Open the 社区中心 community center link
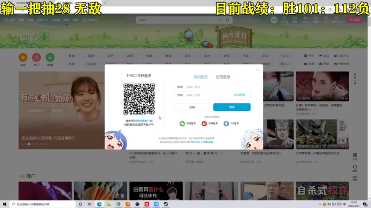This screenshot has width=371, height=208. point(341,56)
